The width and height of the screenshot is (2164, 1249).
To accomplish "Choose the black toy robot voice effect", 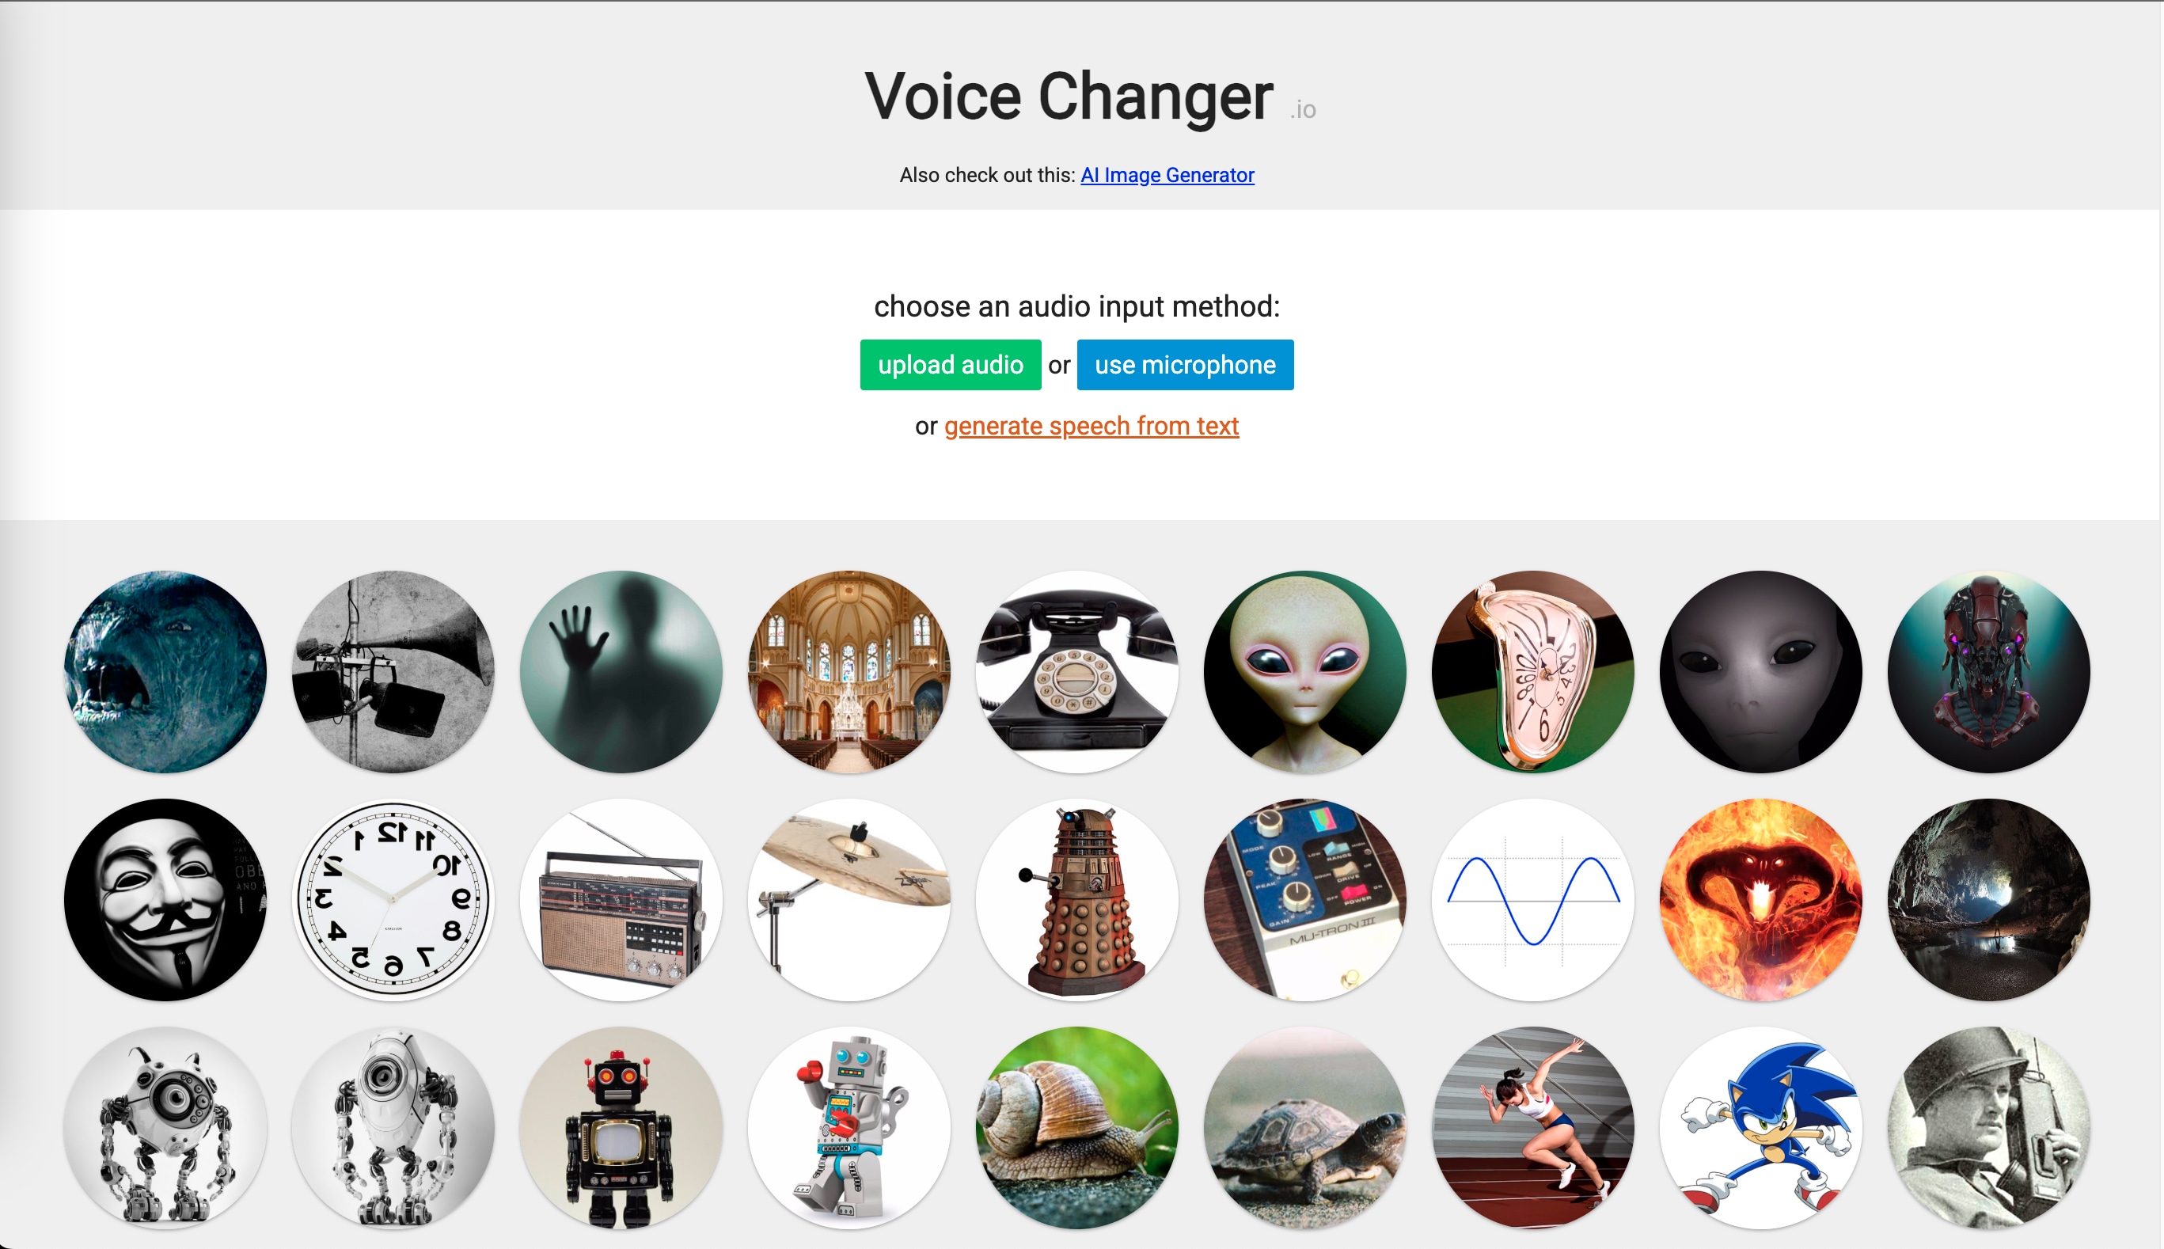I will 621,1128.
